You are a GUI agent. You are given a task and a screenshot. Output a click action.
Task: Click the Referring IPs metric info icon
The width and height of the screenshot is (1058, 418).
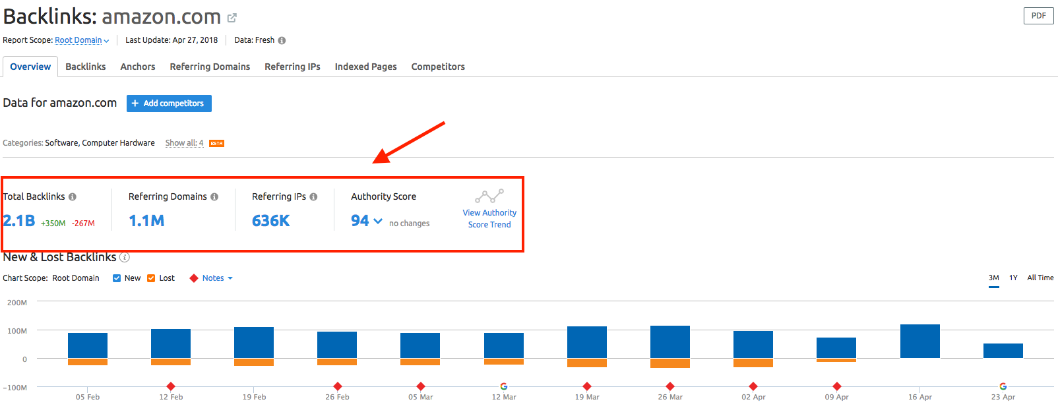coord(313,196)
